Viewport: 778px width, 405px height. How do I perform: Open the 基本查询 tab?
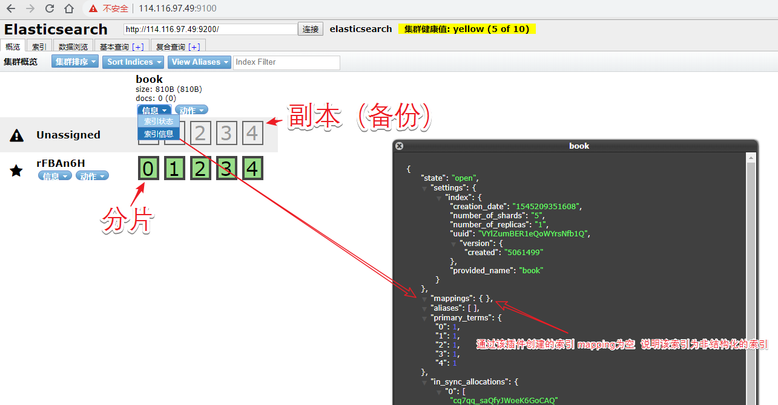(122, 47)
